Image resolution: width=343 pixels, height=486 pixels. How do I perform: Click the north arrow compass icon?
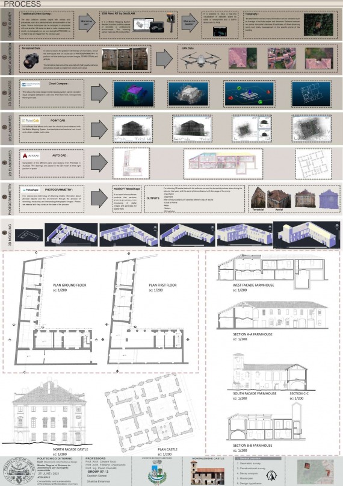click(x=271, y=475)
